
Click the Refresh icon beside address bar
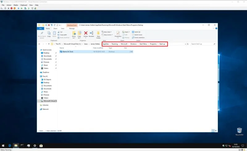[188, 44]
